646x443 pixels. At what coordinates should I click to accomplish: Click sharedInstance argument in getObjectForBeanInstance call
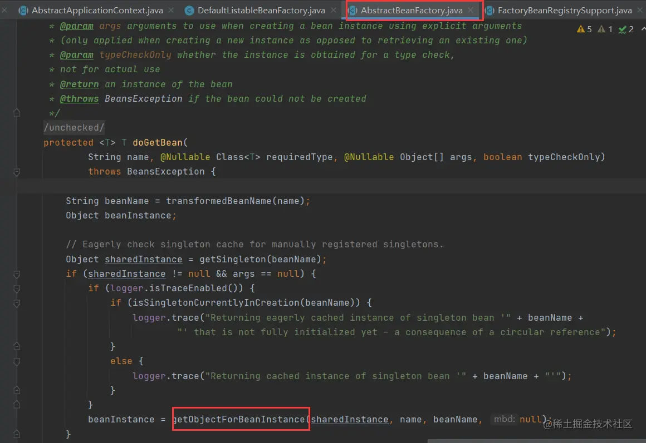coord(349,419)
